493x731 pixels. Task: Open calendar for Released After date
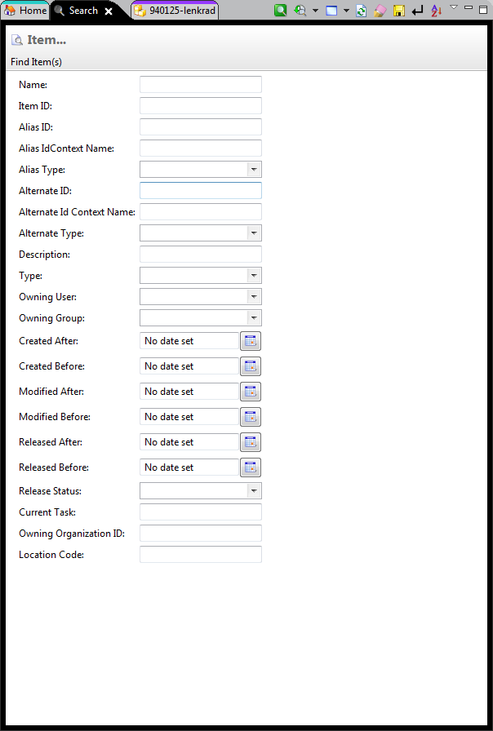click(x=251, y=442)
